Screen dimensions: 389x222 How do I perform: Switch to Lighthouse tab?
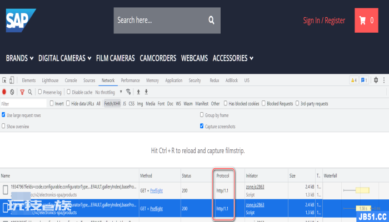(50, 80)
